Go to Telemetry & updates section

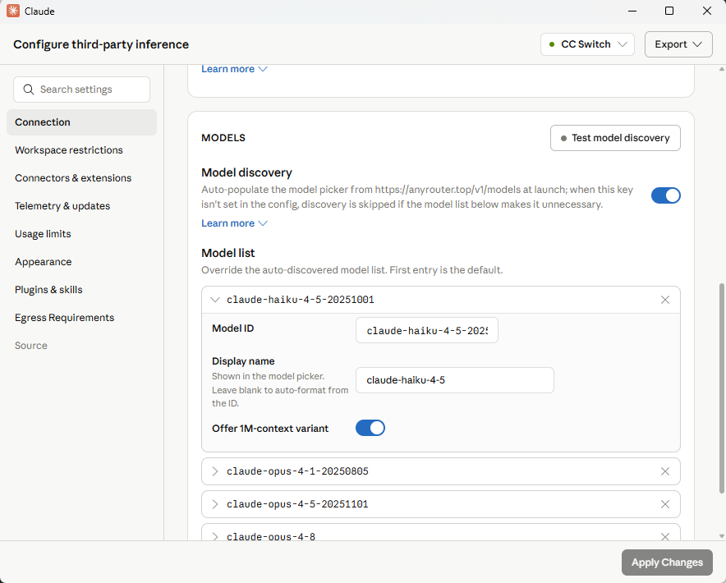click(62, 206)
